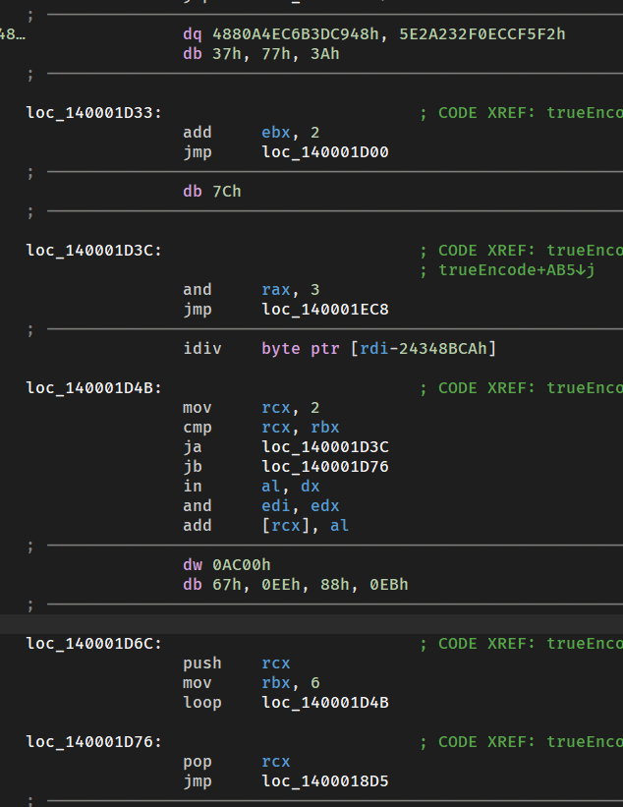This screenshot has height=807, width=623.
Task: Follow ja target loc_140001D3C
Action: pos(325,446)
